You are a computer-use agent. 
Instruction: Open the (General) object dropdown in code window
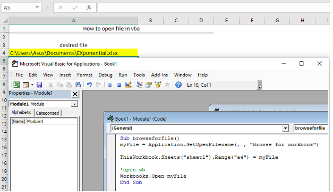pos(285,128)
